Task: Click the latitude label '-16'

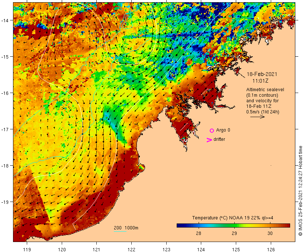Action: [4, 93]
